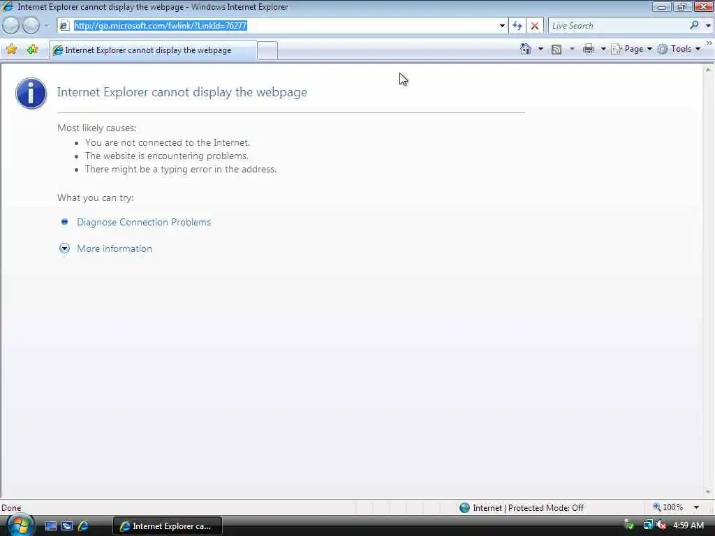Expand the Print dropdown arrow

(x=603, y=49)
